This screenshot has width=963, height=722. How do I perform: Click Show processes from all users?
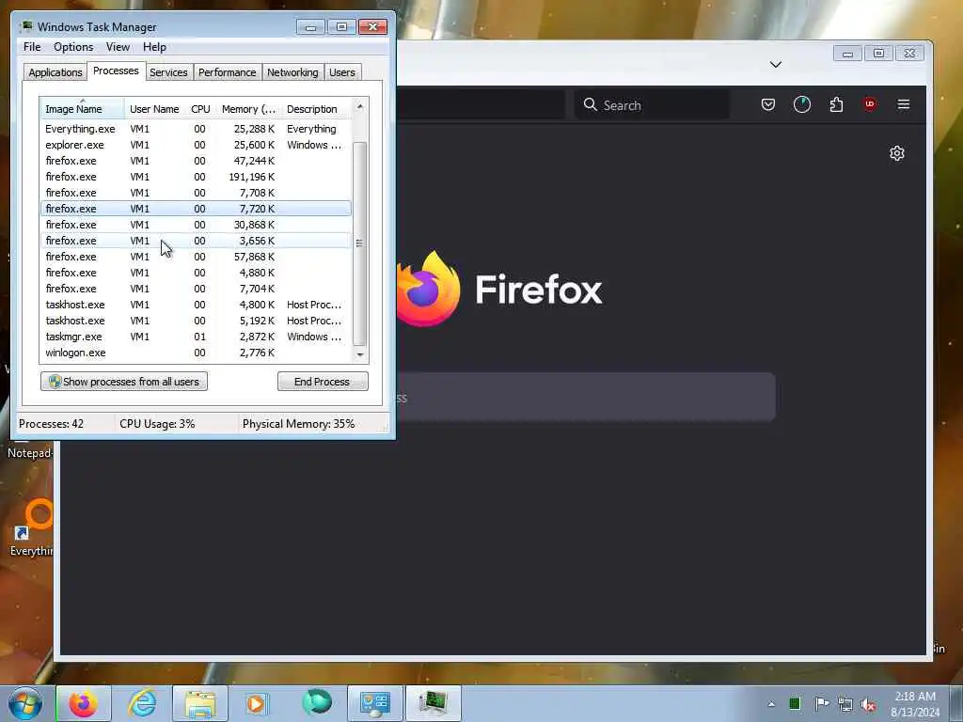(124, 382)
